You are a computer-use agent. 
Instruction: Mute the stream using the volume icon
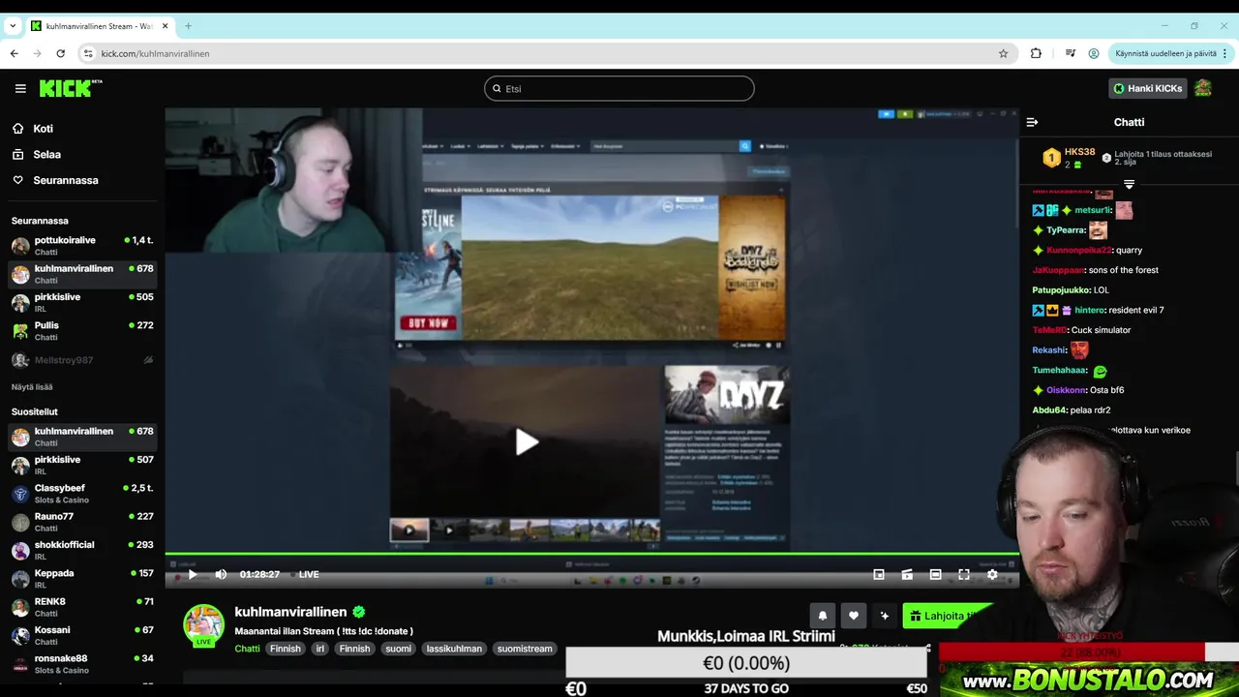(x=221, y=574)
